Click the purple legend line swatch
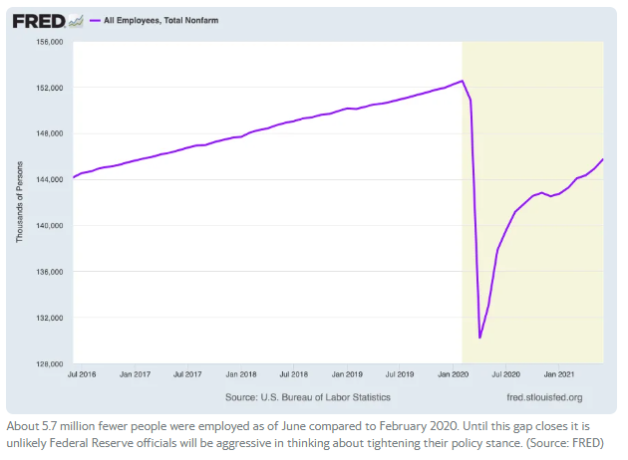The width and height of the screenshot is (628, 460). tap(97, 19)
